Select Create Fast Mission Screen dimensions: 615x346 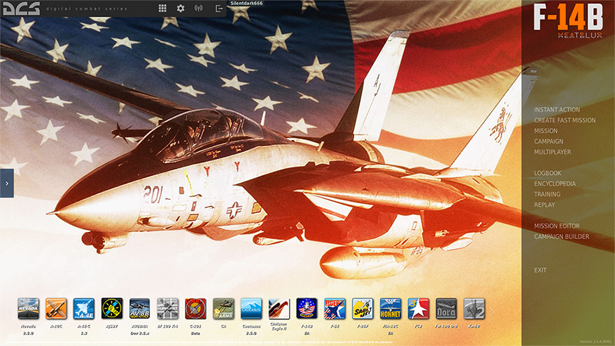[564, 120]
